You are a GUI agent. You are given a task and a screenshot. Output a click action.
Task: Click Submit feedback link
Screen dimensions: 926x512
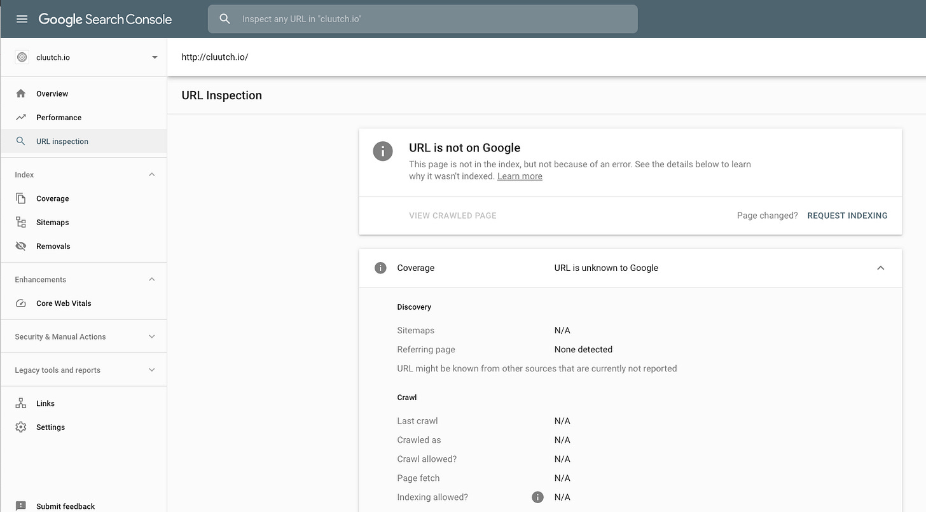[66, 506]
